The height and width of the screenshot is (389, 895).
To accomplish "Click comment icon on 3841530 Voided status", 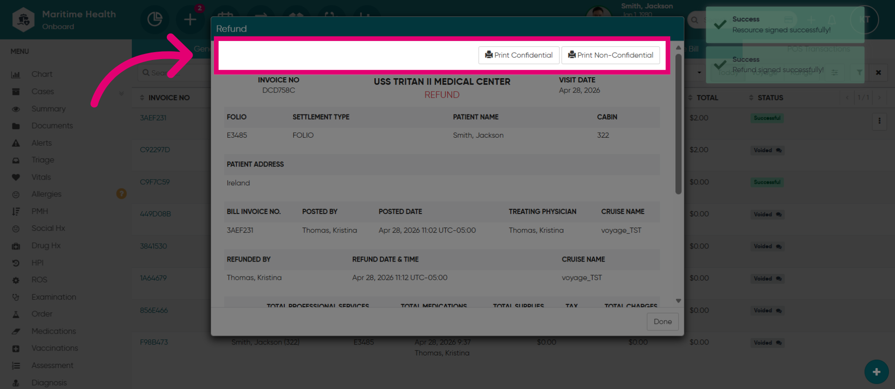I will pyautogui.click(x=779, y=247).
